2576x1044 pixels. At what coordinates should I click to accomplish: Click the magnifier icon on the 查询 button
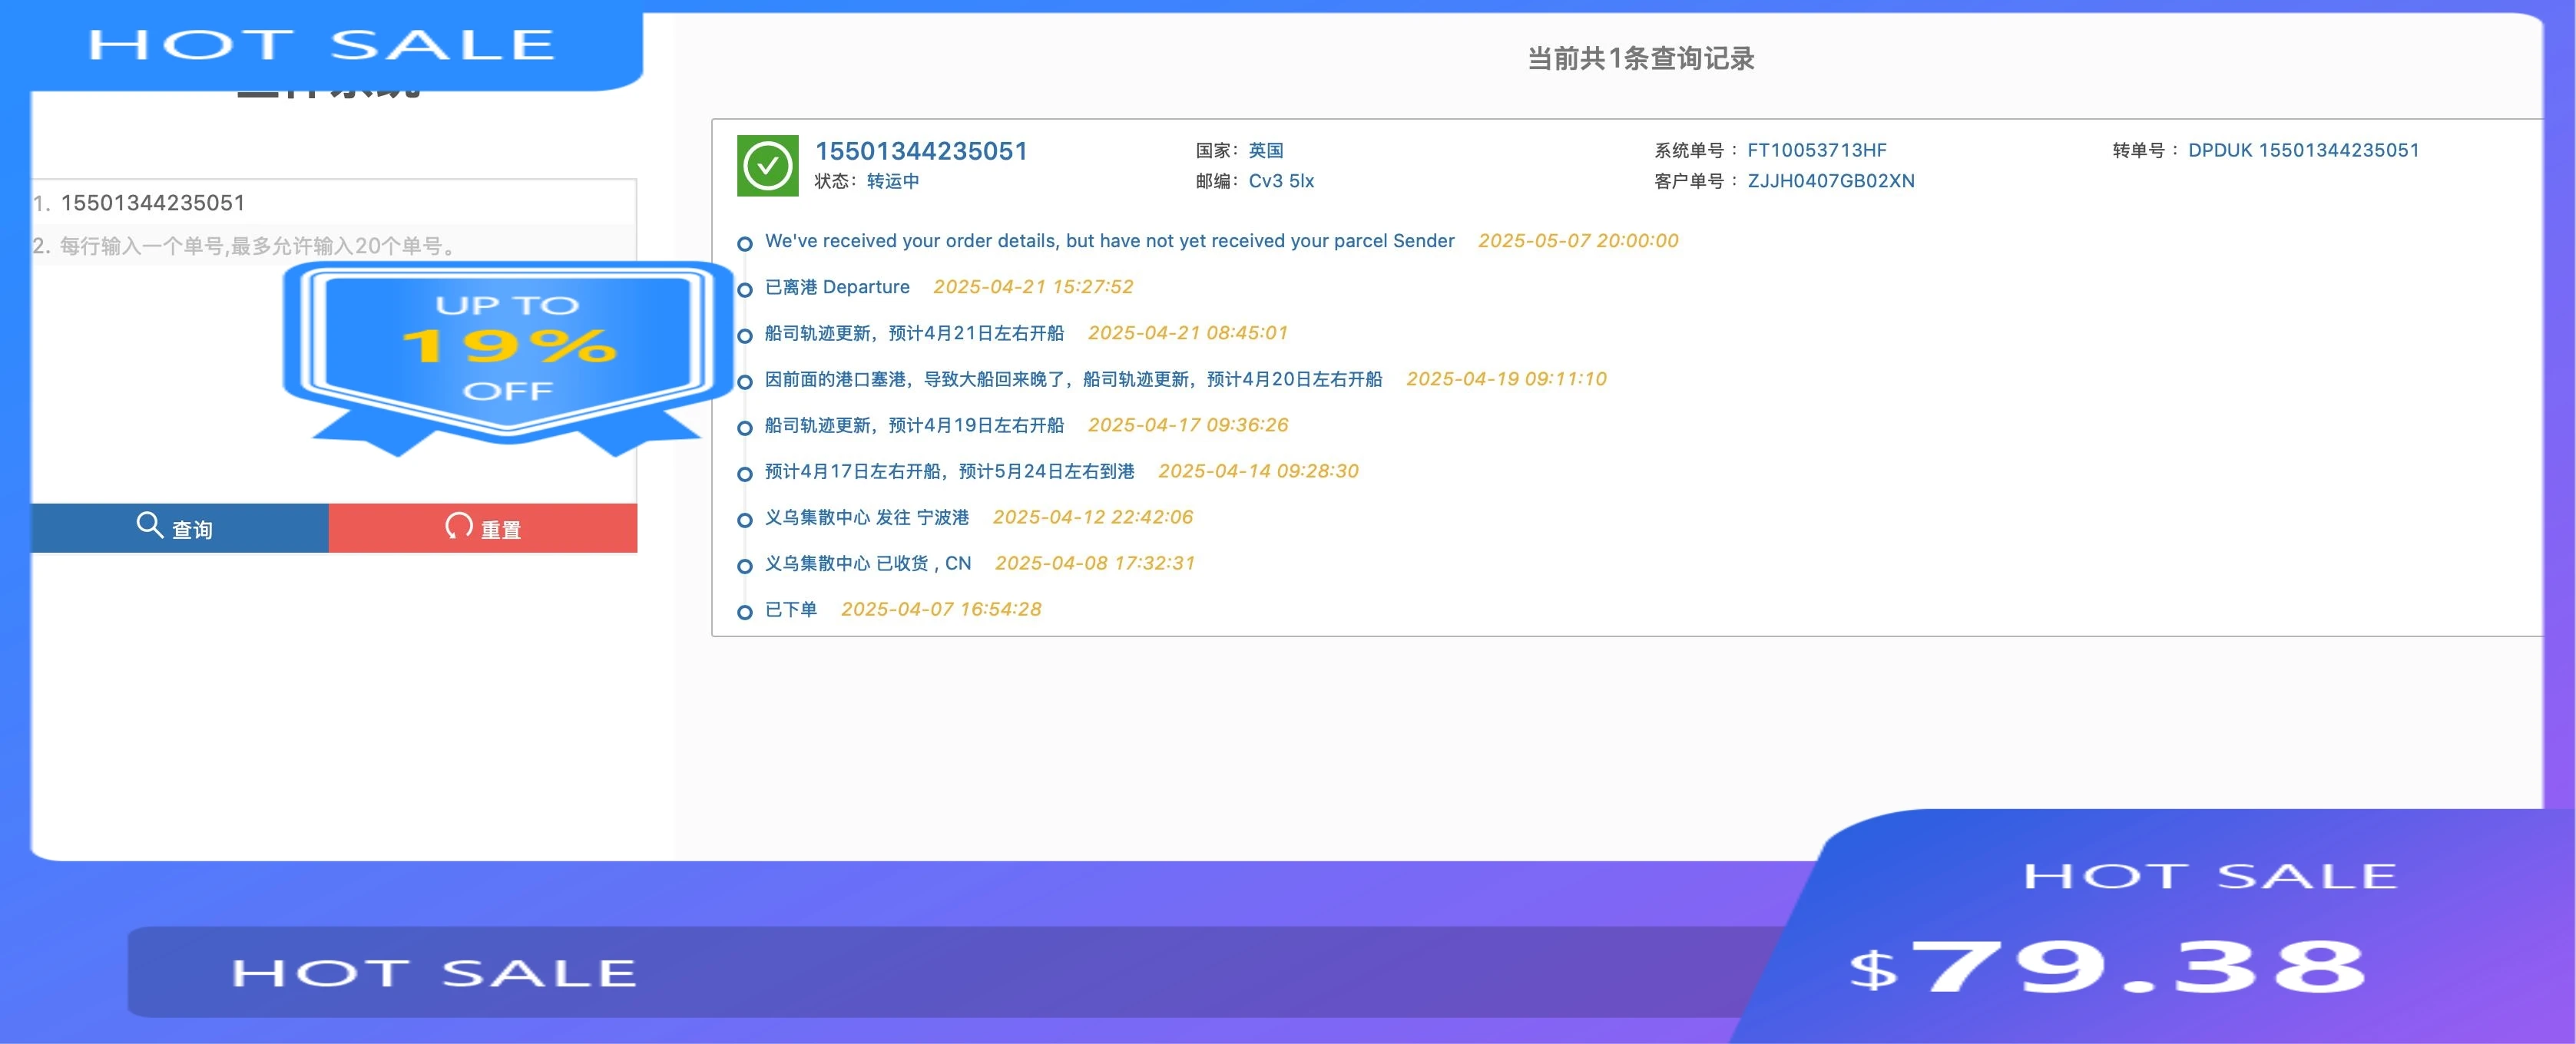click(x=150, y=527)
